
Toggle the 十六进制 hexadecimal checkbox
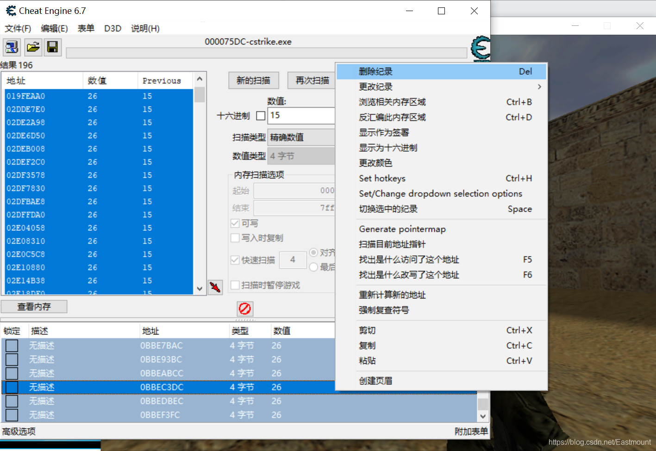[x=261, y=116]
